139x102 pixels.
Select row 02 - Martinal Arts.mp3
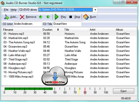69,38
